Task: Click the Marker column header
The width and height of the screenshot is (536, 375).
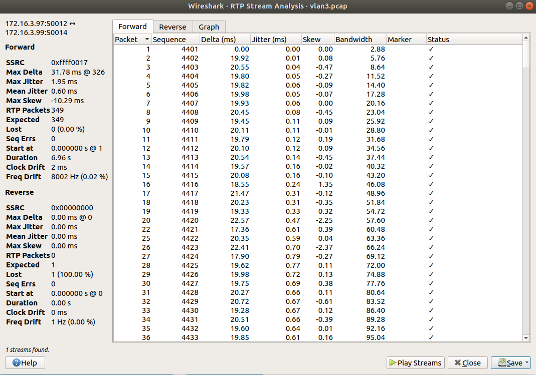Action: (406, 39)
